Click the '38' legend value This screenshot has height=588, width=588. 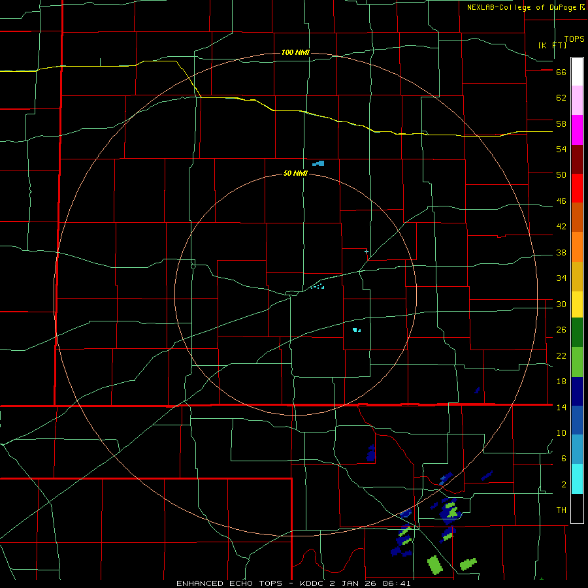561,252
